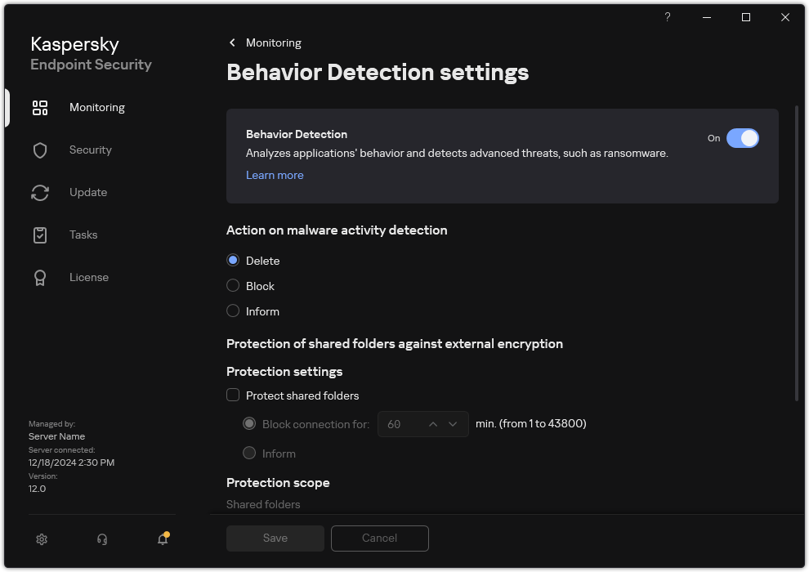809x572 pixels.
Task: Cancel changes to the settings
Action: 379,538
